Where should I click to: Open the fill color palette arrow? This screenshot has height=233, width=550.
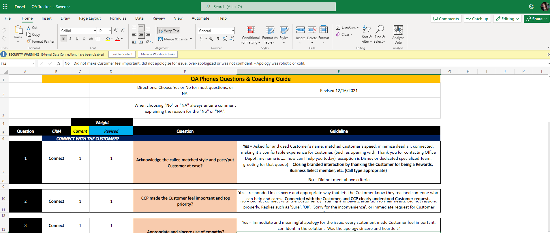pyautogui.click(x=112, y=39)
